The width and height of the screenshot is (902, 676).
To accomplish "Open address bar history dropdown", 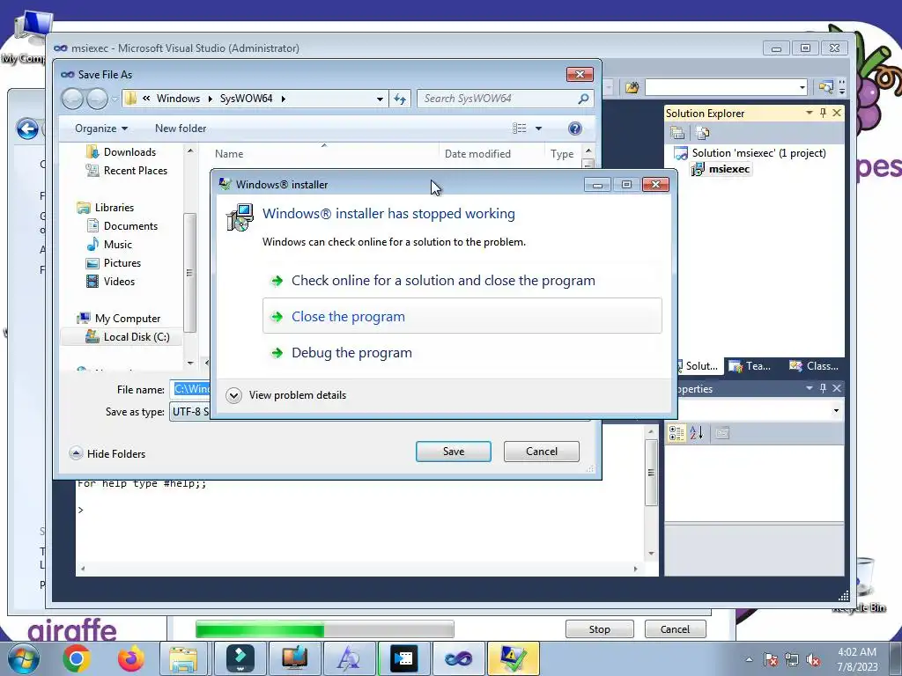I will tap(380, 99).
